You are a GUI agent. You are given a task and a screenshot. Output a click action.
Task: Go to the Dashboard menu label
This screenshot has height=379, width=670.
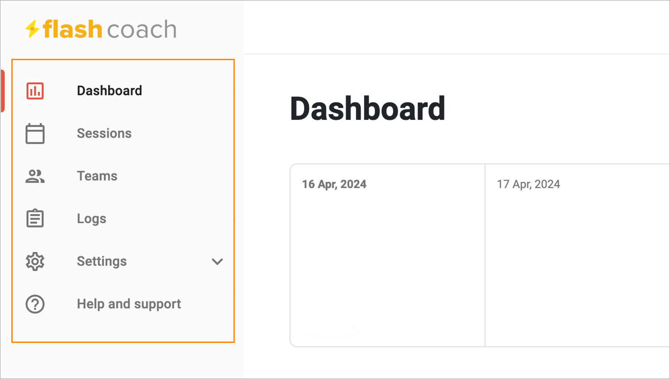(109, 91)
